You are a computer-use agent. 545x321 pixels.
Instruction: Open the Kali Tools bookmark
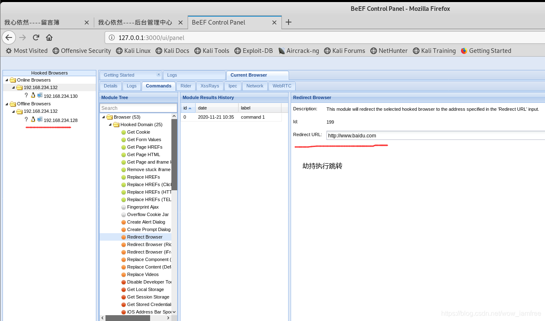pyautogui.click(x=212, y=51)
